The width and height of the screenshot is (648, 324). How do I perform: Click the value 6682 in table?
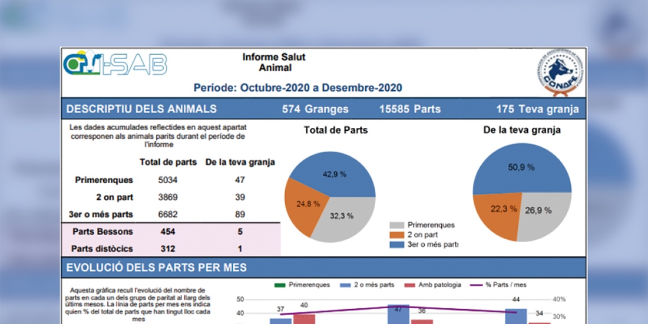[168, 214]
